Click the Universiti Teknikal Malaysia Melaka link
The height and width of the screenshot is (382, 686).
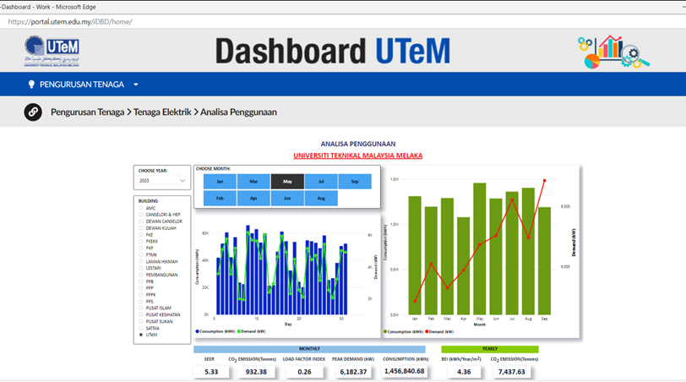tap(357, 156)
